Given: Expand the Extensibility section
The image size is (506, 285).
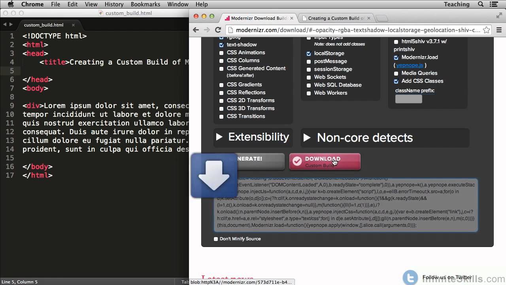Looking at the screenshot, I should [253, 137].
